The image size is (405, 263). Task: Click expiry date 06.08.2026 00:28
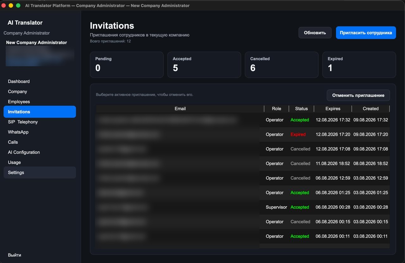click(333, 207)
